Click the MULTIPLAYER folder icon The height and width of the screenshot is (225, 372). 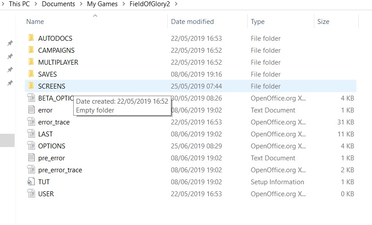31,62
